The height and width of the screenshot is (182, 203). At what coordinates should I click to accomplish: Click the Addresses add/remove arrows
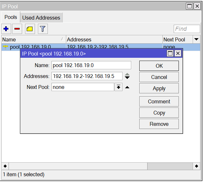127,76
